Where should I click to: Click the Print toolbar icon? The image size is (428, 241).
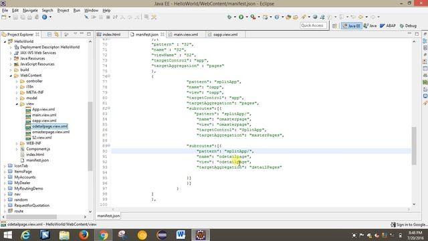pos(29,17)
